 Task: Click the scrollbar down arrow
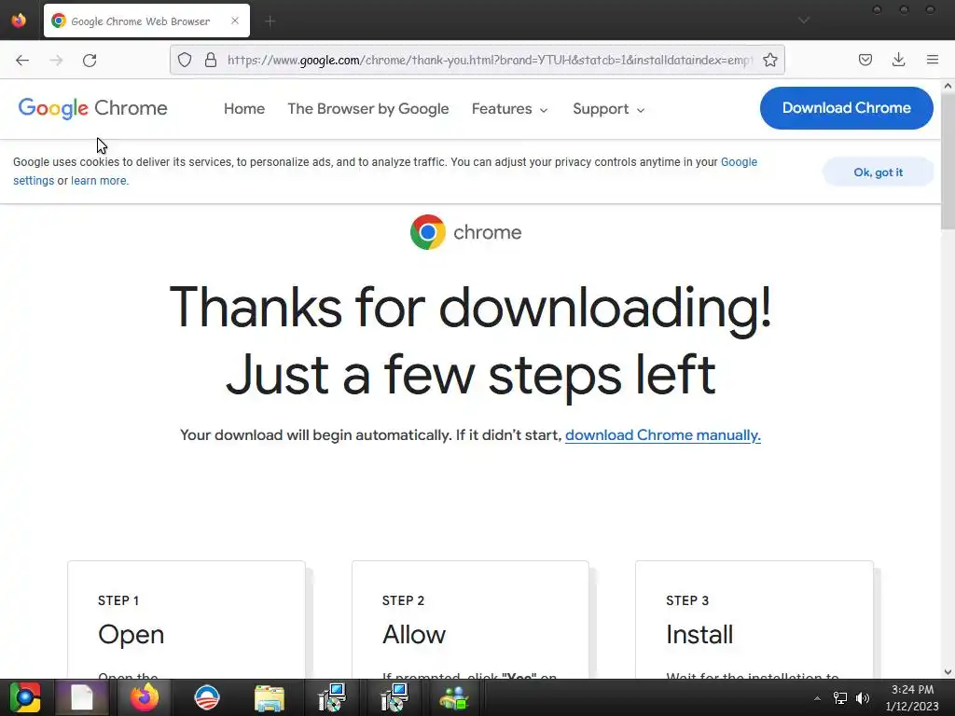[948, 672]
